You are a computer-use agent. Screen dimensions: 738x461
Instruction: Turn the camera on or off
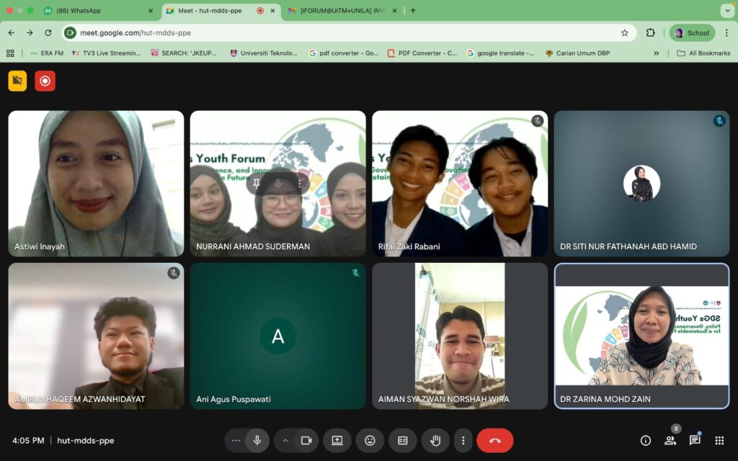[306, 440]
